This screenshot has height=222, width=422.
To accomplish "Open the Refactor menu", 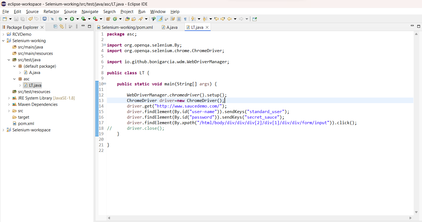I will coord(51,12).
